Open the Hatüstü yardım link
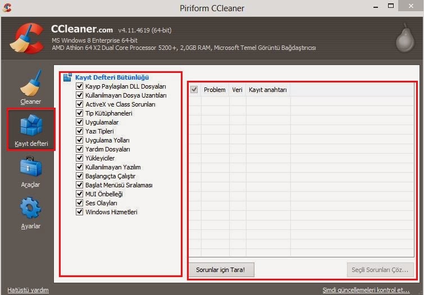 (28, 290)
